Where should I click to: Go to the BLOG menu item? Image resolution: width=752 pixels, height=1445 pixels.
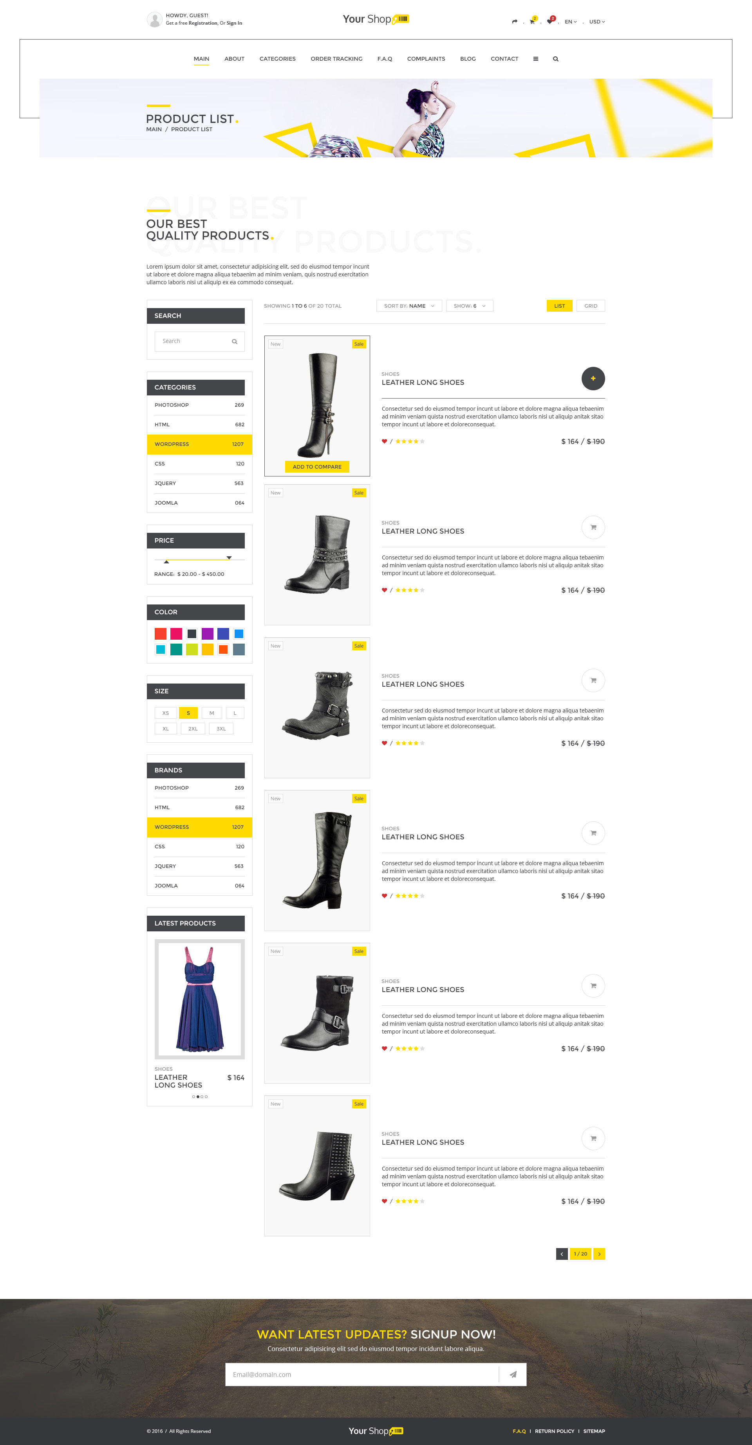468,59
